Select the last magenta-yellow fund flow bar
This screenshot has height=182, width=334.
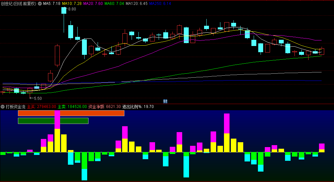tap(322, 148)
